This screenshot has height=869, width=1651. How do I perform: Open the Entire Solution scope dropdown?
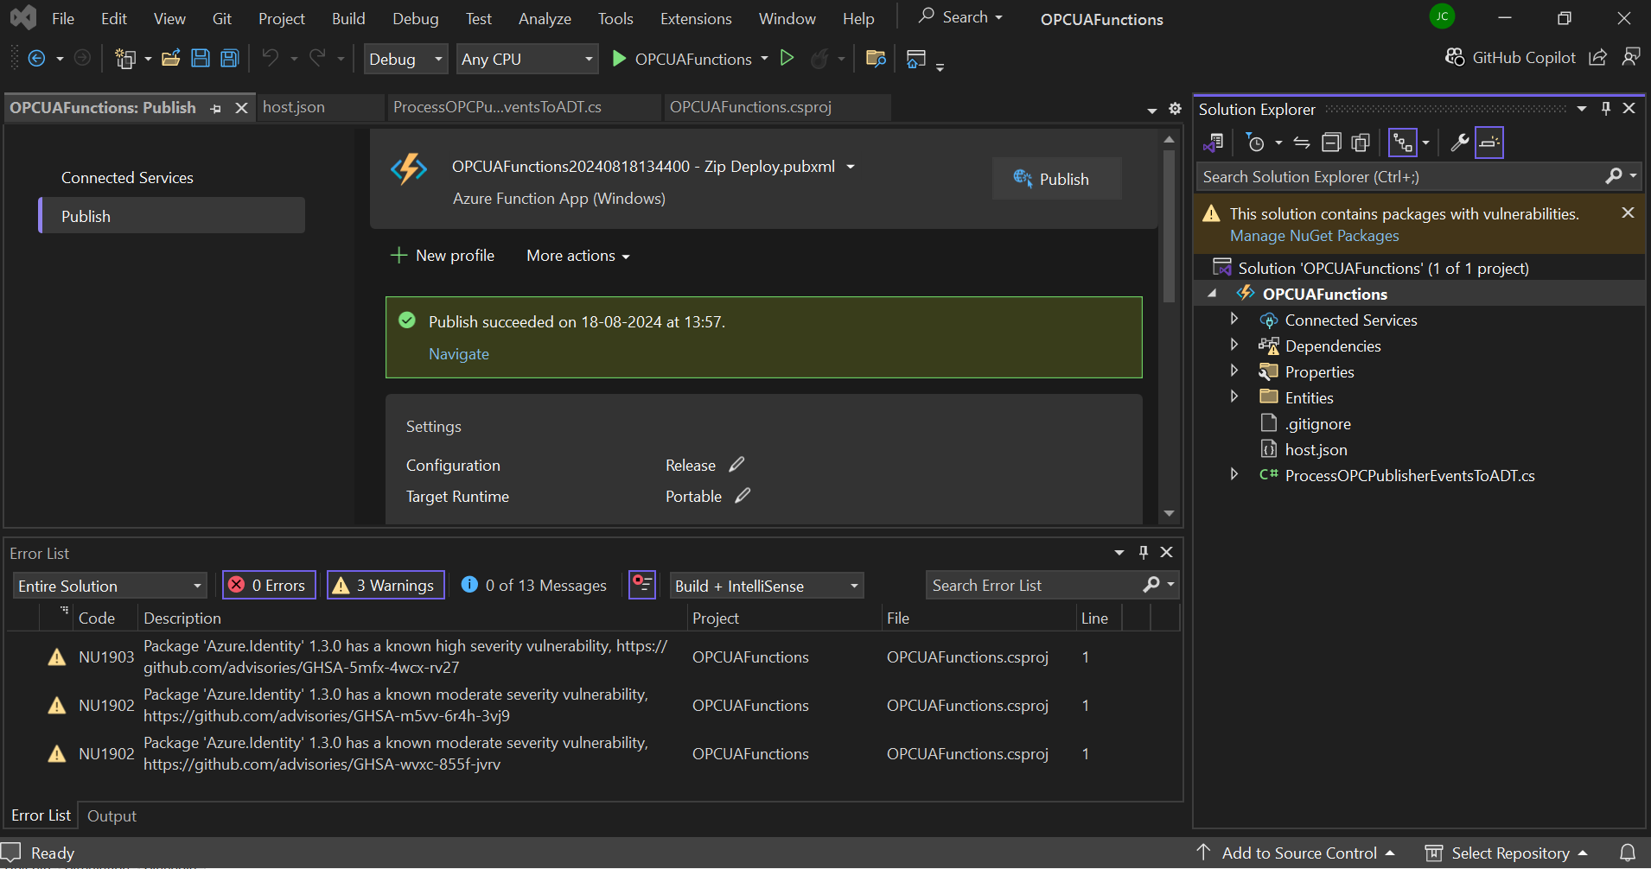pos(110,586)
